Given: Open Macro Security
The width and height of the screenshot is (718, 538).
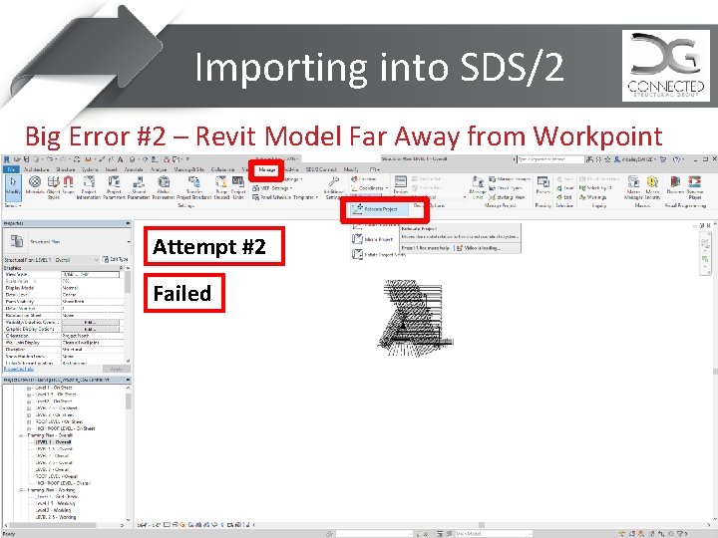Looking at the screenshot, I should point(652,187).
